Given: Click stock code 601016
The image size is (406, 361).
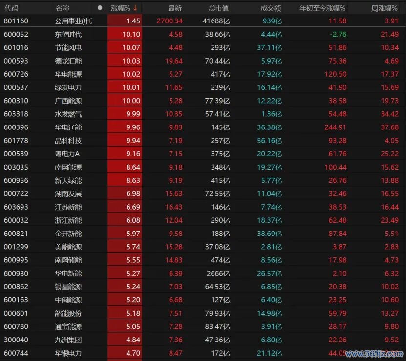Looking at the screenshot, I should click(16, 48).
